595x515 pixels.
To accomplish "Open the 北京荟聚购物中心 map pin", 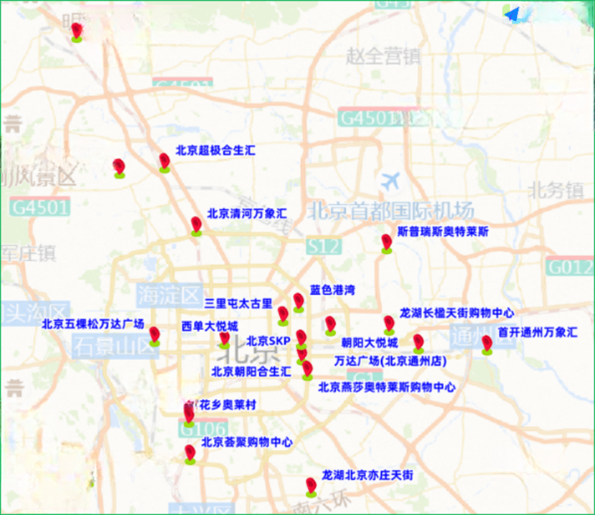I will point(190,455).
